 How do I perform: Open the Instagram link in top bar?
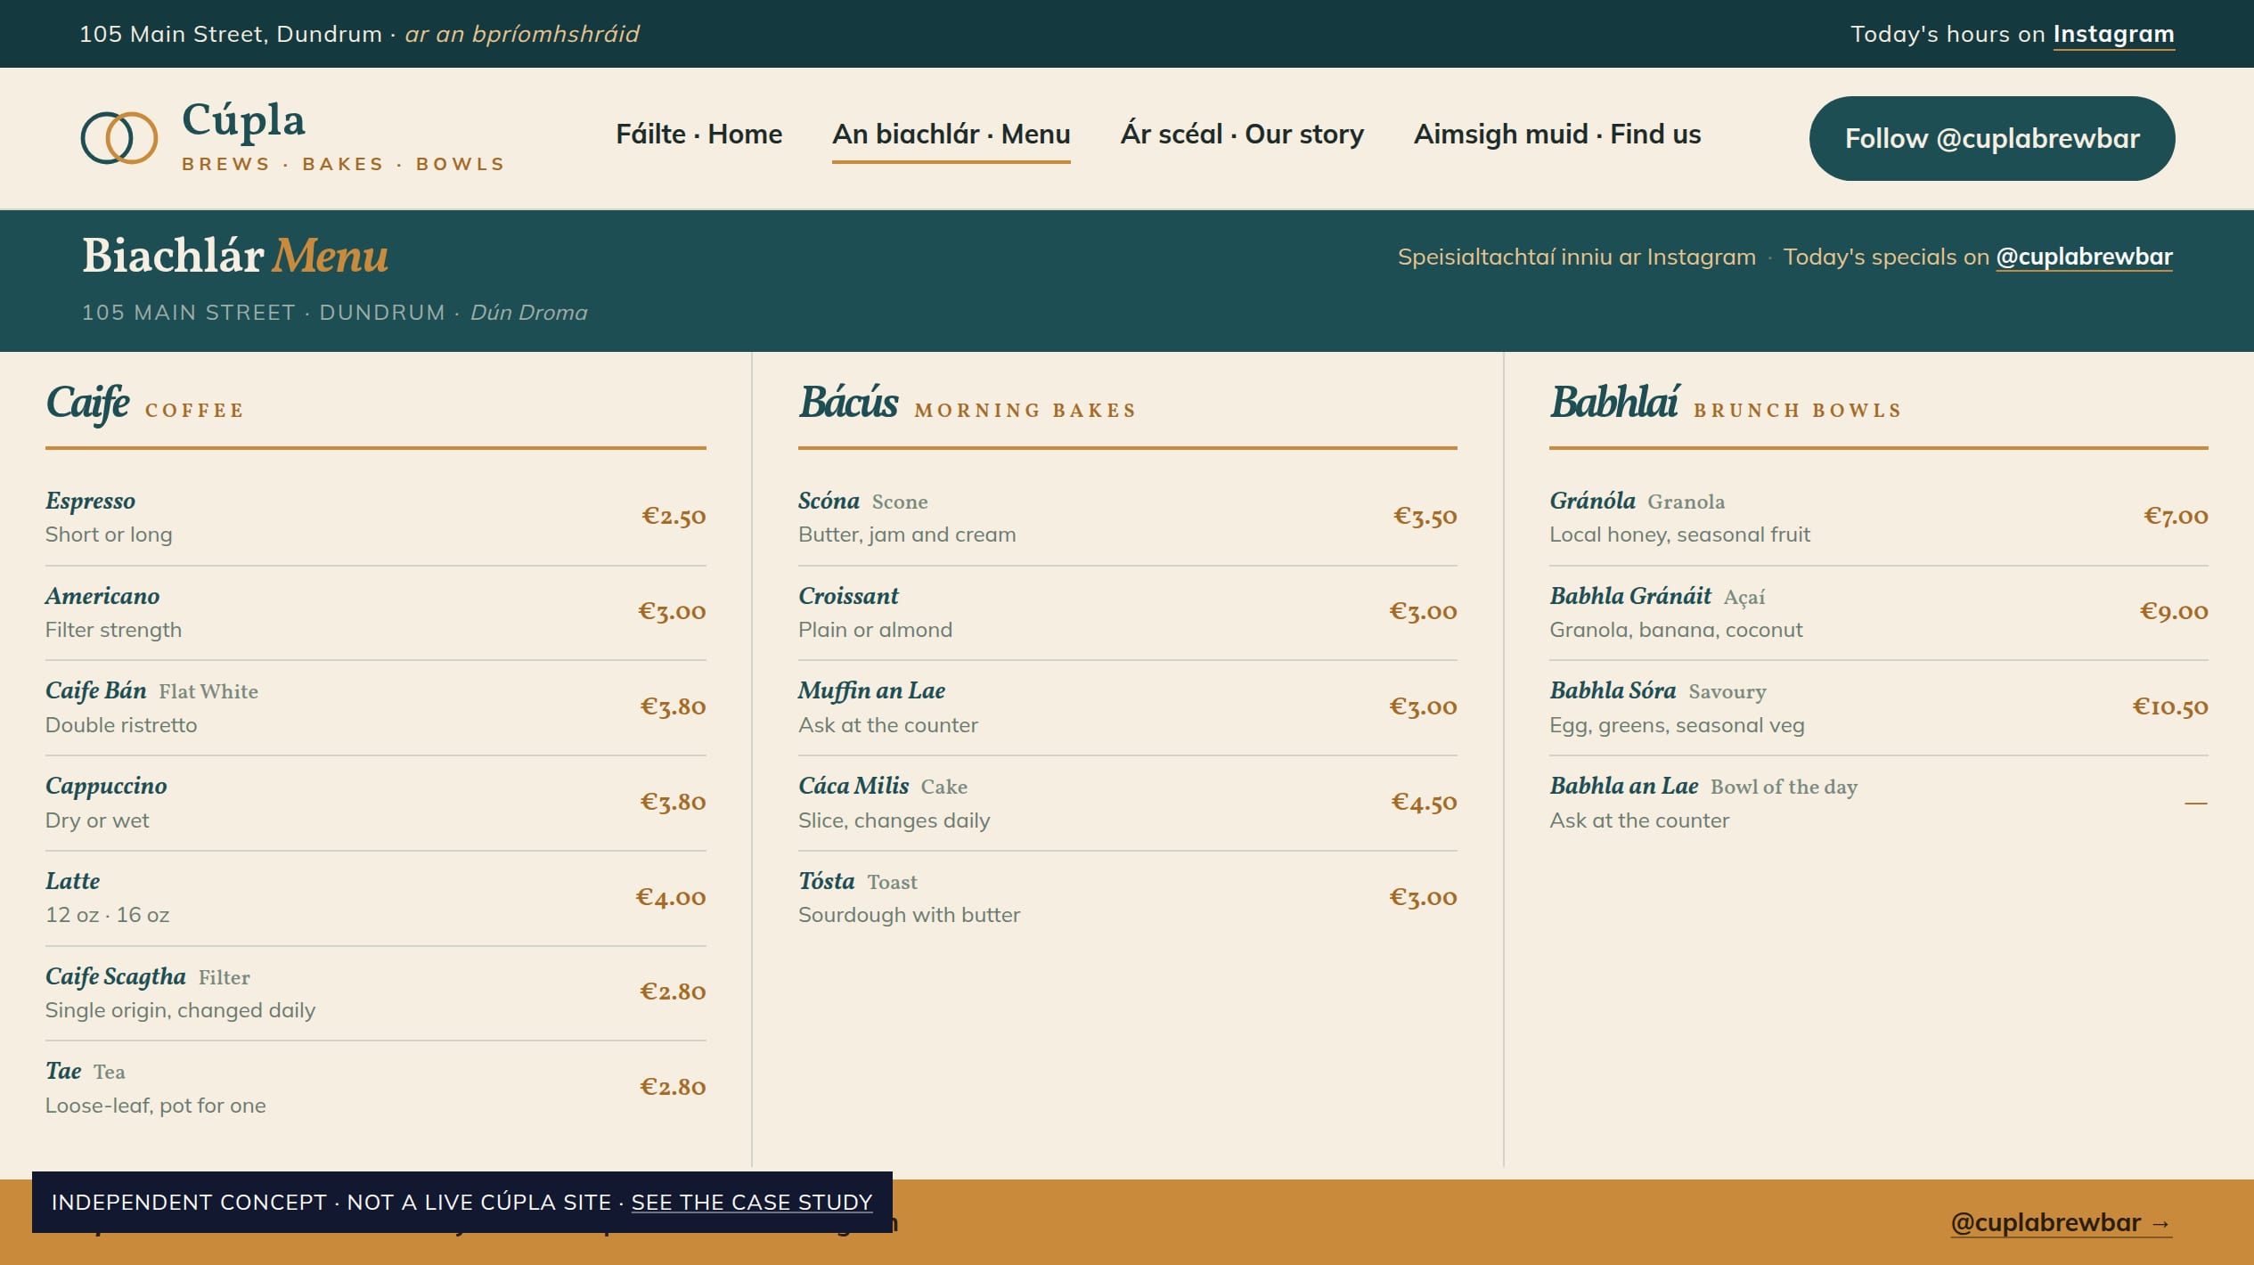(2113, 34)
